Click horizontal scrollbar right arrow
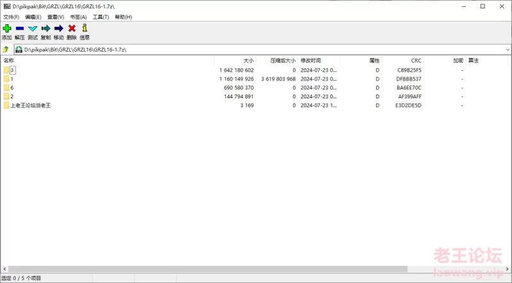 coord(508,269)
